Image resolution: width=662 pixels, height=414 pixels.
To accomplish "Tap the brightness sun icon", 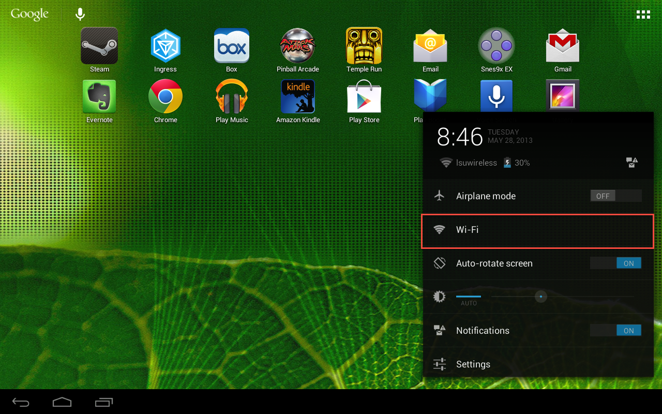I will coord(440,297).
